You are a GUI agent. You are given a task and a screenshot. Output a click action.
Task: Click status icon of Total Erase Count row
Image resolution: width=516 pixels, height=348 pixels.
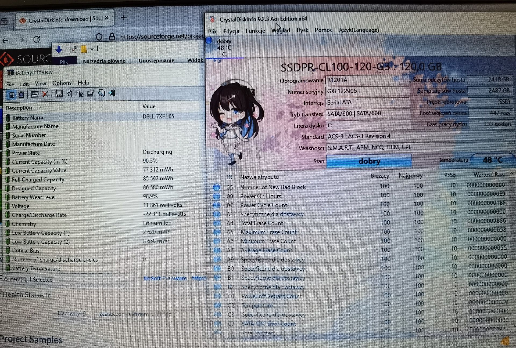(217, 223)
